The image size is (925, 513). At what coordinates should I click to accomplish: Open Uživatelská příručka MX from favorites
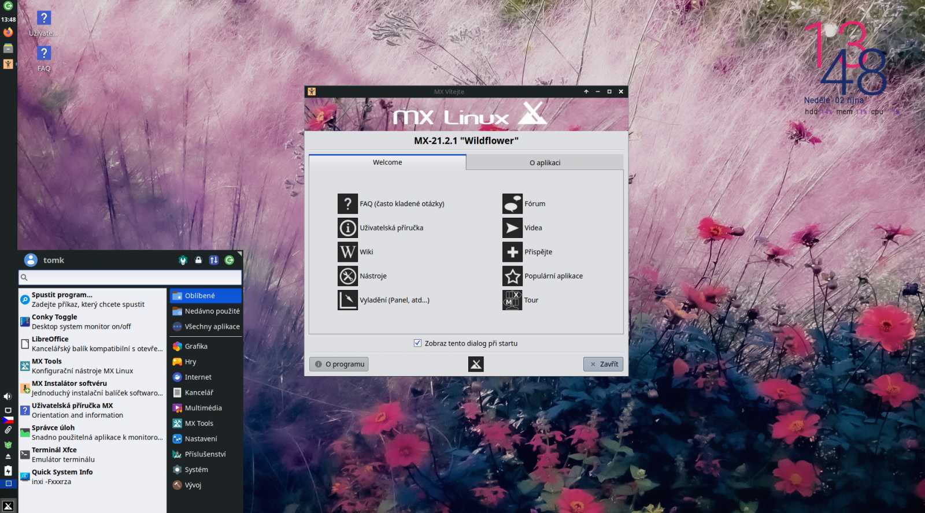[x=92, y=411]
